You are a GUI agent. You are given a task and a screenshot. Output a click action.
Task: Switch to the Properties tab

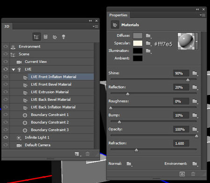[x=119, y=15]
